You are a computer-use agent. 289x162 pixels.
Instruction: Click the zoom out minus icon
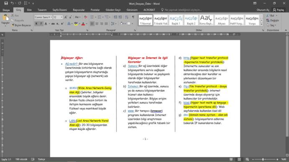click(253, 159)
